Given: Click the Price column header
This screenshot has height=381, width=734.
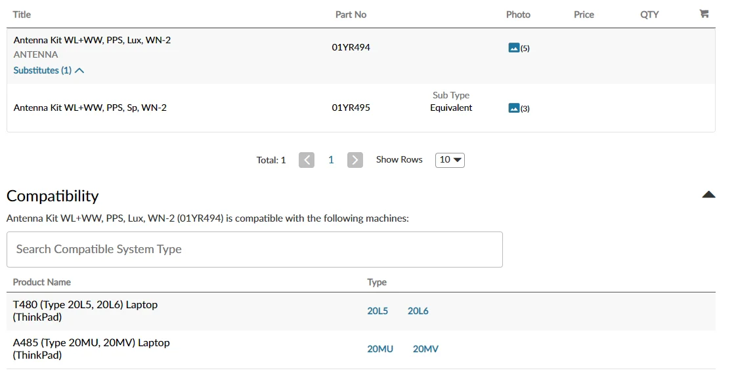Looking at the screenshot, I should pyautogui.click(x=584, y=14).
